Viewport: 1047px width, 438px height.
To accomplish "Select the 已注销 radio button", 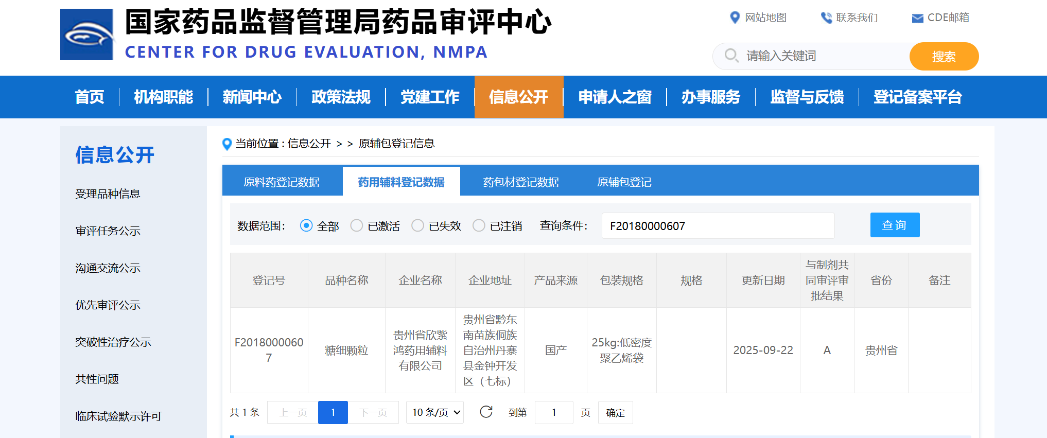I will [x=479, y=226].
